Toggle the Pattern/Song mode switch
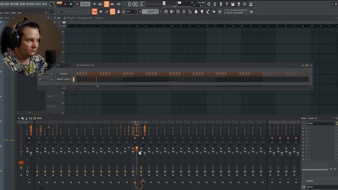Viewport: 338px width, 190px height. point(59,4)
